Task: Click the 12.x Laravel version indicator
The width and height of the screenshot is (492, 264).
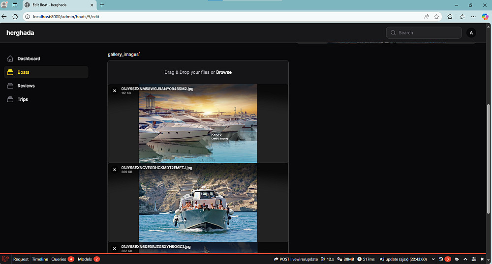Action: click(327, 259)
